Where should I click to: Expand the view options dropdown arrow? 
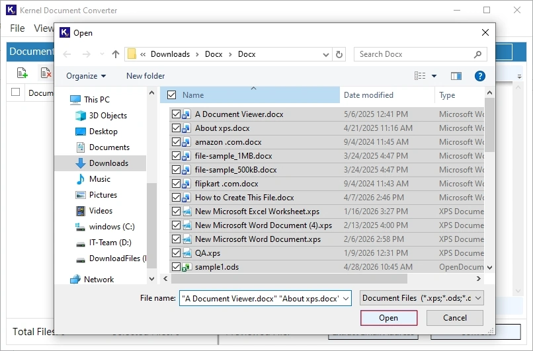click(x=434, y=76)
